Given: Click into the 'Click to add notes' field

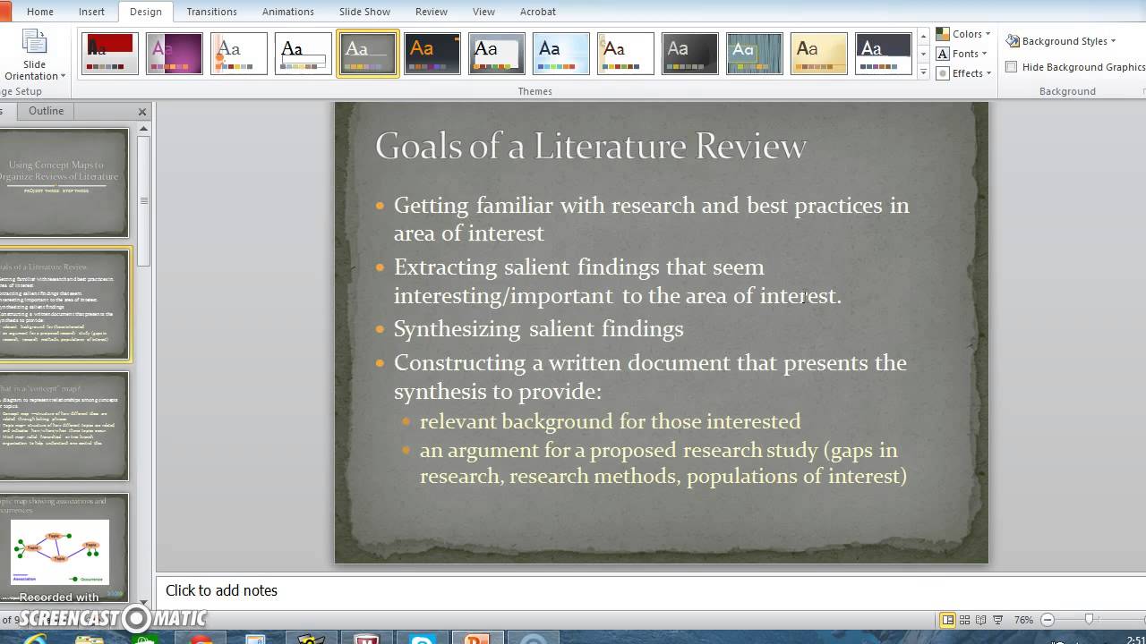Looking at the screenshot, I should coord(651,590).
